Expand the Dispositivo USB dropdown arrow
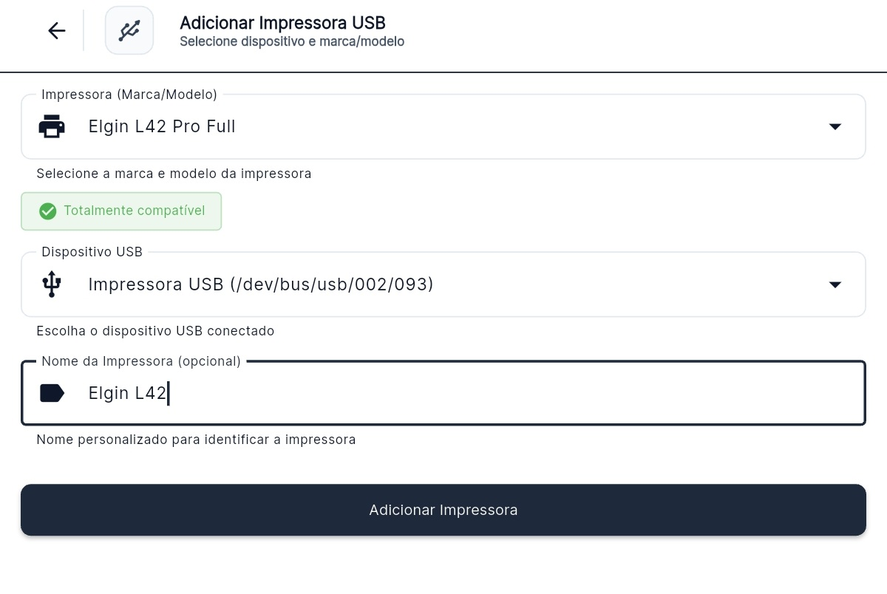This screenshot has width=887, height=594. 835,285
